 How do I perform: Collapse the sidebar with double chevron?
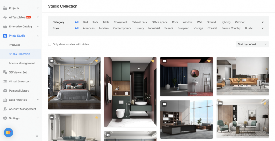(x=37, y=136)
